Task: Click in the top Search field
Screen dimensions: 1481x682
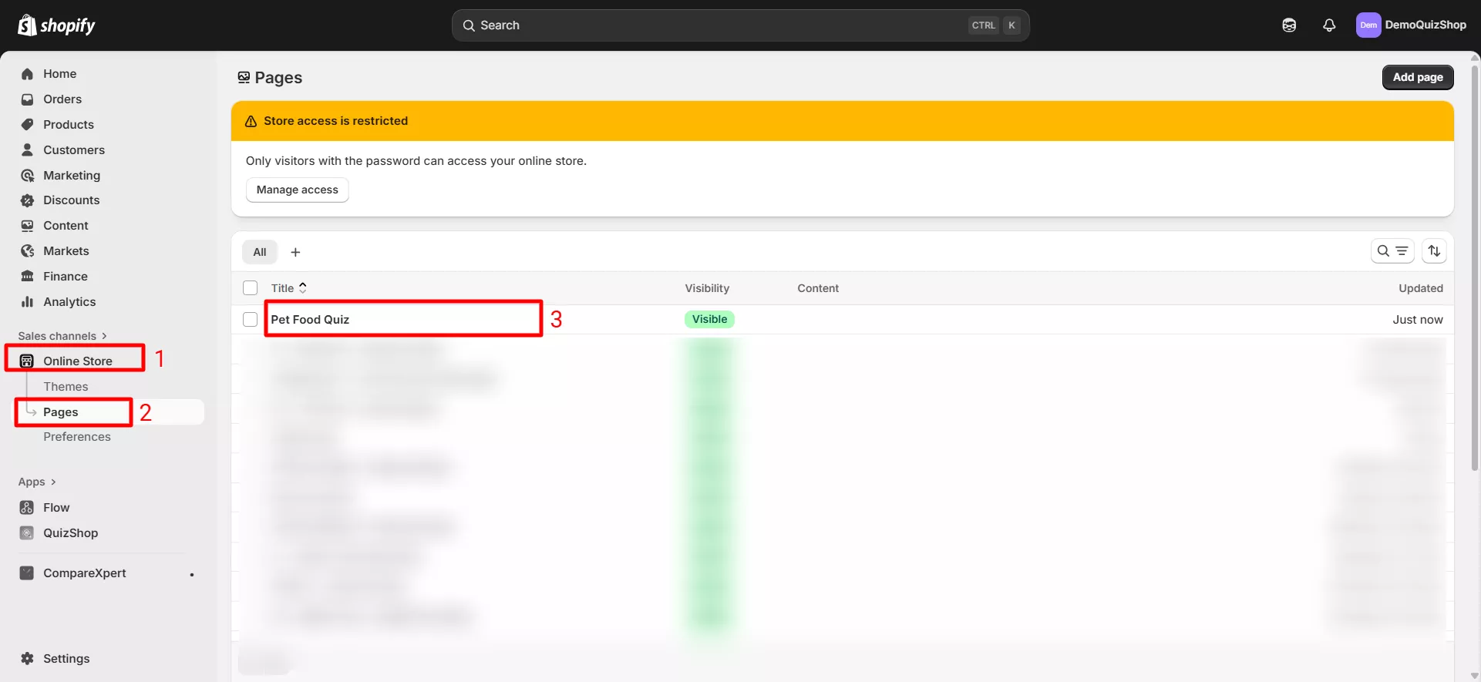Action: pyautogui.click(x=717, y=25)
